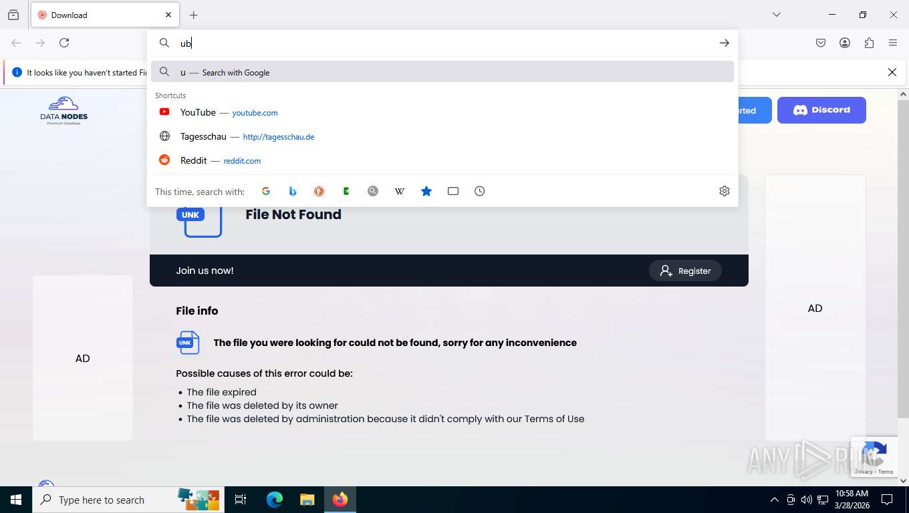
Task: Click the Data Nodes logo
Action: tap(64, 111)
